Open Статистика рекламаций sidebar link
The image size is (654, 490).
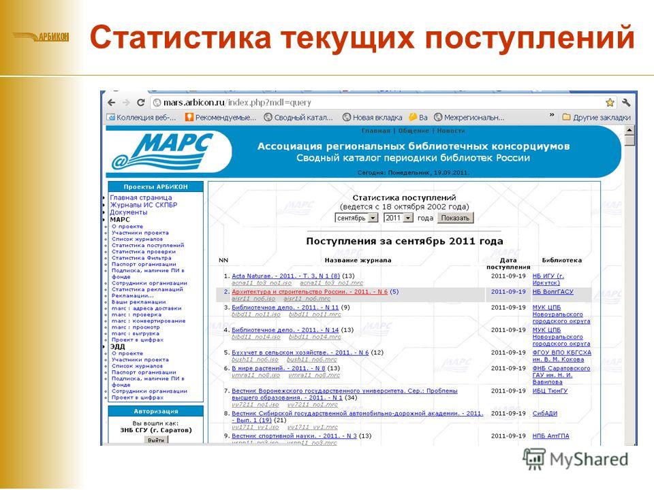(x=147, y=289)
